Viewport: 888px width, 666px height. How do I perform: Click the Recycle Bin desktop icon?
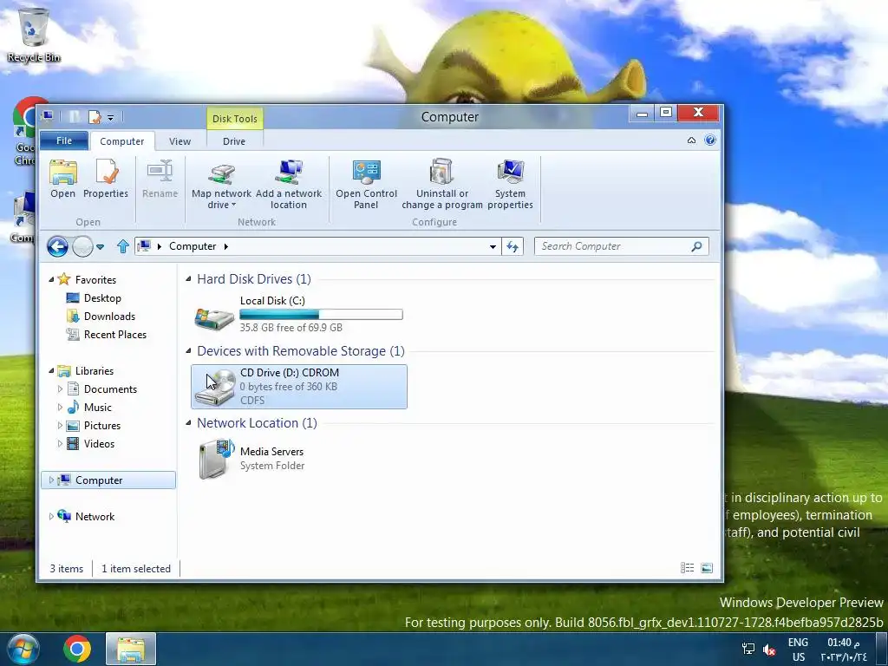tap(34, 34)
